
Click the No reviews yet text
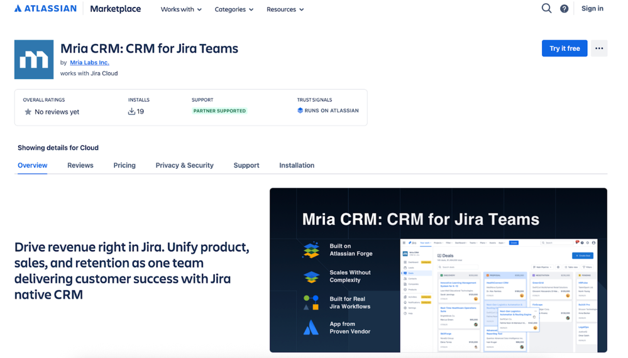click(57, 112)
